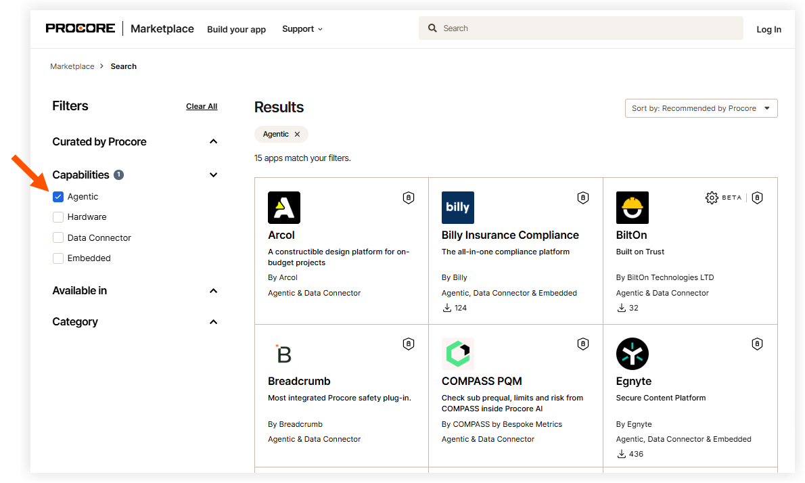Click the Log In link
The width and height of the screenshot is (805, 483).
768,29
